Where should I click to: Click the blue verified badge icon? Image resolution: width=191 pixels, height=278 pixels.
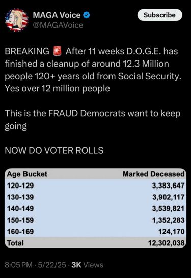(x=87, y=15)
